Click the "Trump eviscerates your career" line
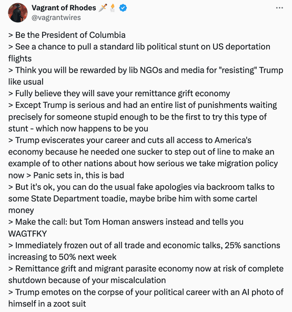This screenshot has height=312, width=292. [143, 152]
